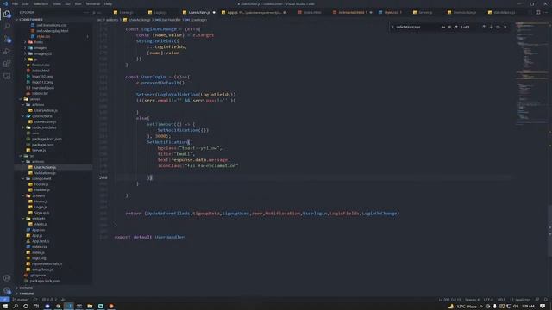Toggle Find in Selection in the find widget
The height and width of the screenshot is (310, 552).
point(498,27)
